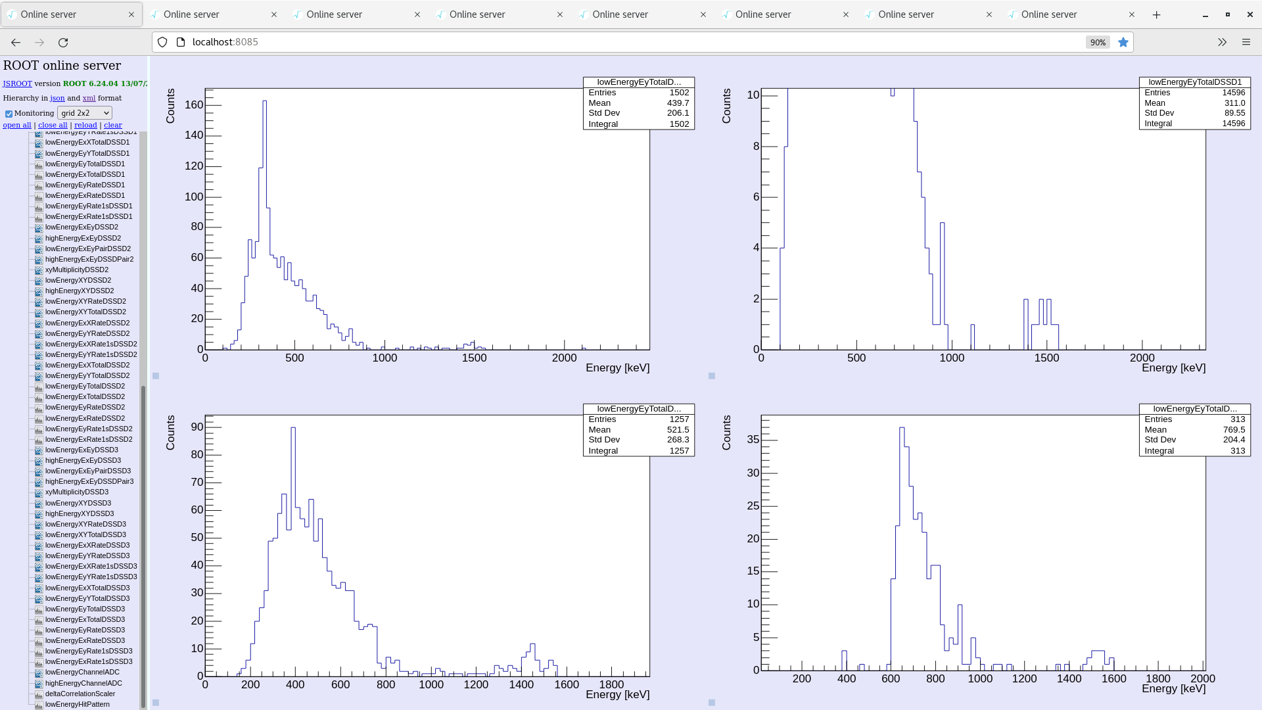The width and height of the screenshot is (1262, 710).
Task: Click the highEnergyXYDSSD2 histogram icon
Action: (x=38, y=291)
